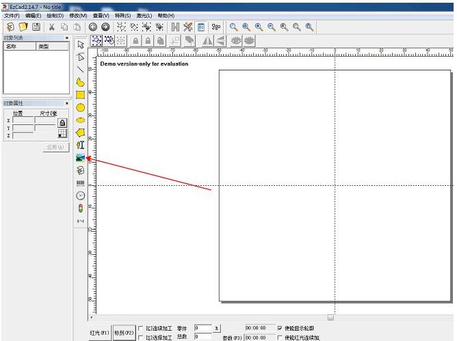The width and height of the screenshot is (457, 341).
Task: Pick the Polygon drawing tool
Action: [x=81, y=133]
